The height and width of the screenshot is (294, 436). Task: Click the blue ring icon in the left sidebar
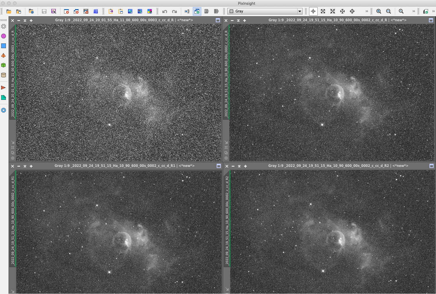(x=4, y=110)
